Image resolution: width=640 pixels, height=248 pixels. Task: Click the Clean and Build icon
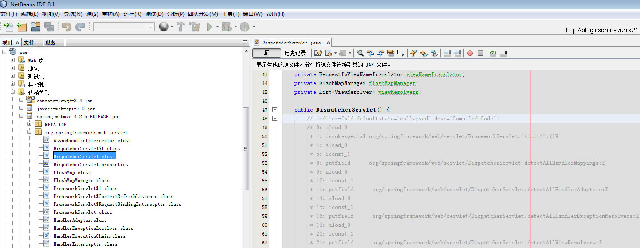[x=195, y=27]
